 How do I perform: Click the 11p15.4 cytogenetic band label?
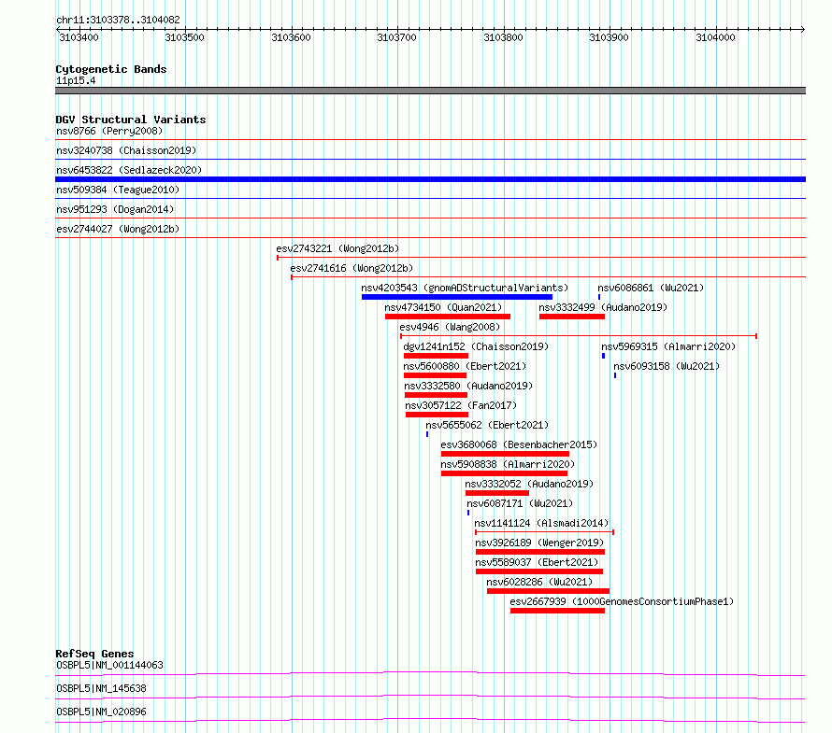point(76,80)
